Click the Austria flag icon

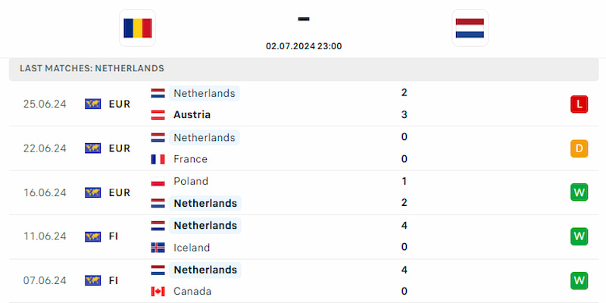tap(158, 115)
